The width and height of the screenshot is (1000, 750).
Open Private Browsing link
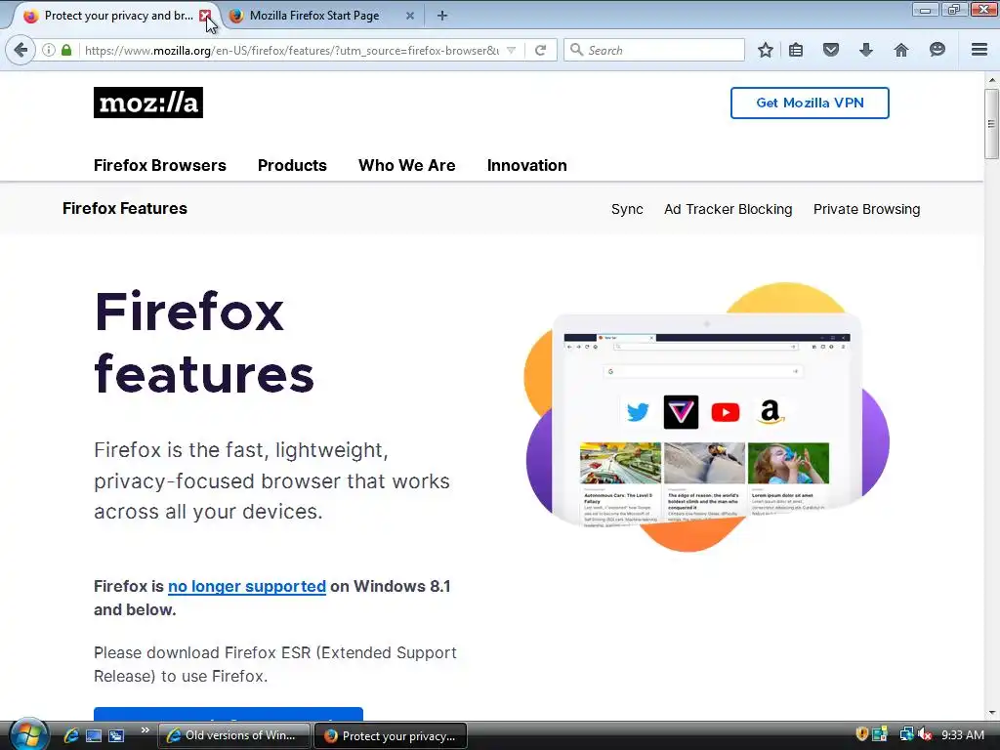click(x=867, y=209)
